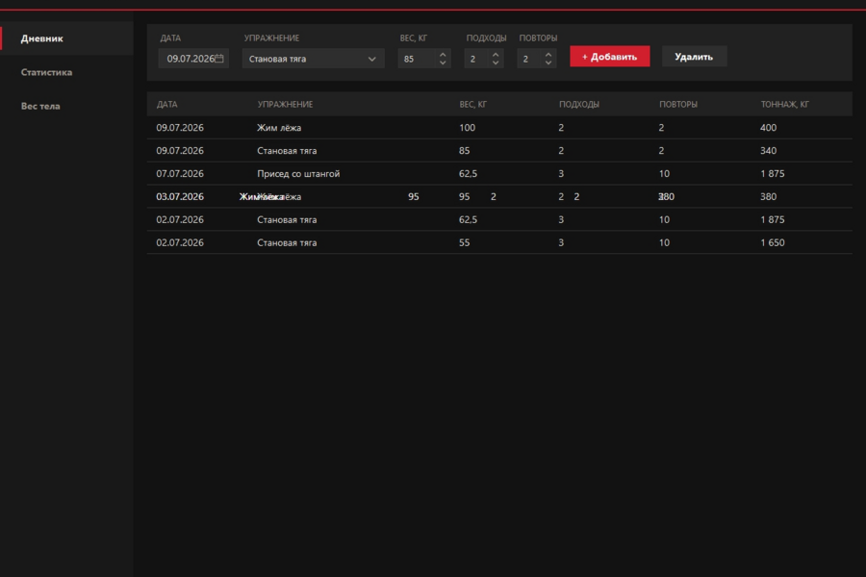Increase weight with the up arrow
Image resolution: width=866 pixels, height=577 pixels.
point(443,54)
